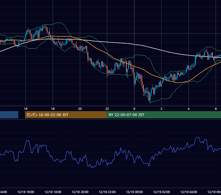The height and width of the screenshot is (195, 221).
Task: Click the 12/18 22:00 time label
Action: pos(107,192)
